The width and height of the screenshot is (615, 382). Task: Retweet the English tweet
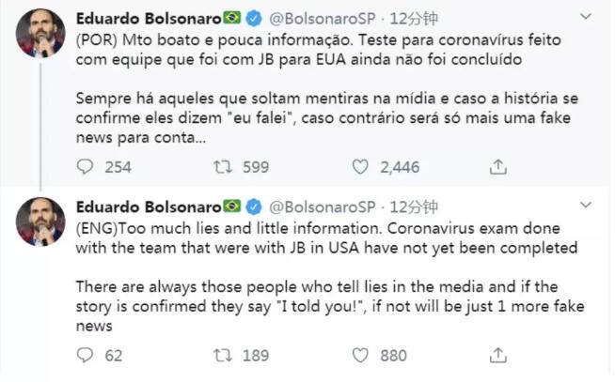(225, 356)
